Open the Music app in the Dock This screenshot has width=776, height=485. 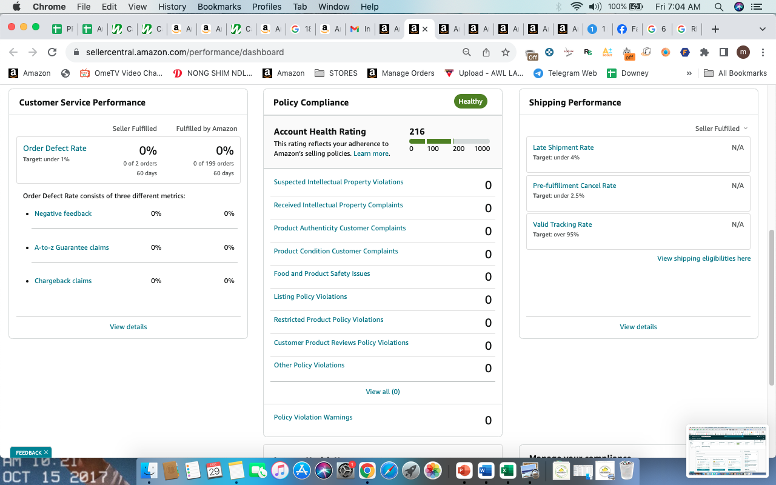[x=279, y=470]
